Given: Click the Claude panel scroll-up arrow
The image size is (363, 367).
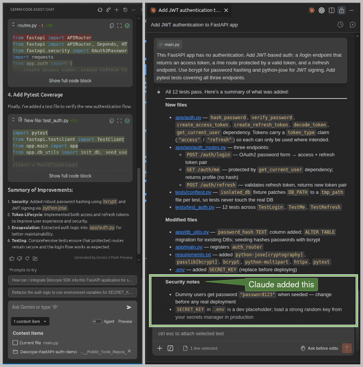Looking at the screenshot, I should click(357, 36).
